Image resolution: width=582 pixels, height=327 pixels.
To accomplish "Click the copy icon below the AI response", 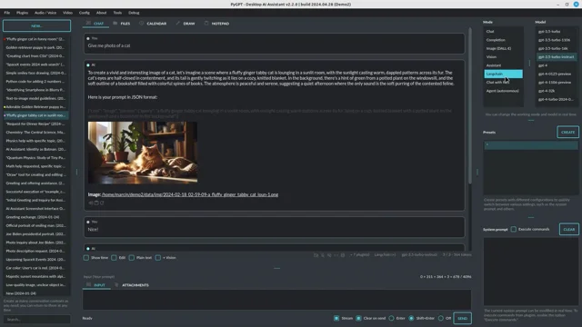I will [96, 203].
